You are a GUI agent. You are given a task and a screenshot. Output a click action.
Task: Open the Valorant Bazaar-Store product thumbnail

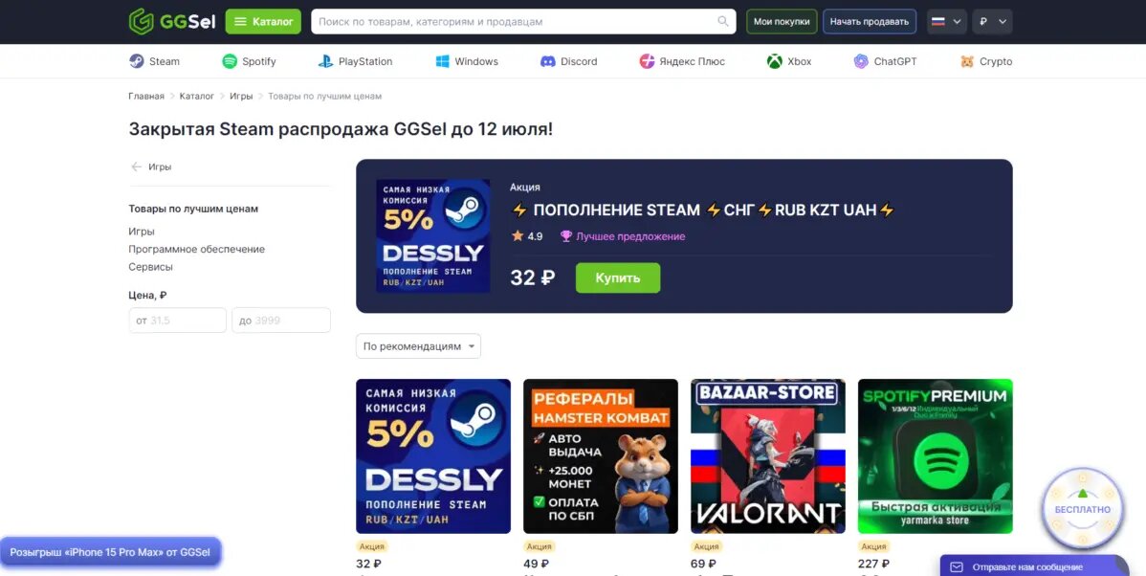[x=767, y=456]
